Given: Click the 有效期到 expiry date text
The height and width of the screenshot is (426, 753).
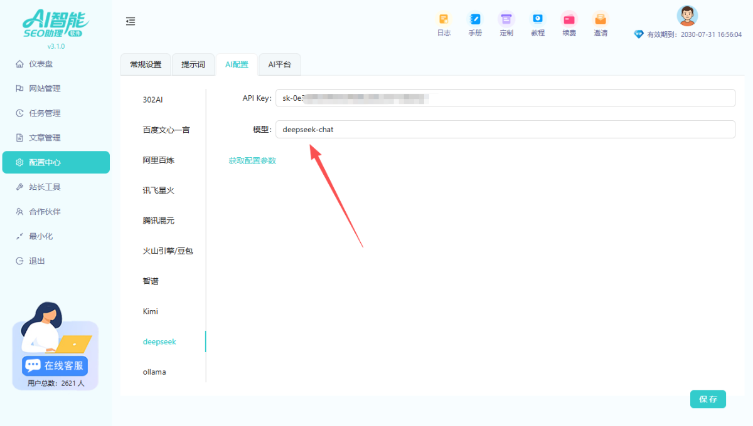Looking at the screenshot, I should pos(695,35).
